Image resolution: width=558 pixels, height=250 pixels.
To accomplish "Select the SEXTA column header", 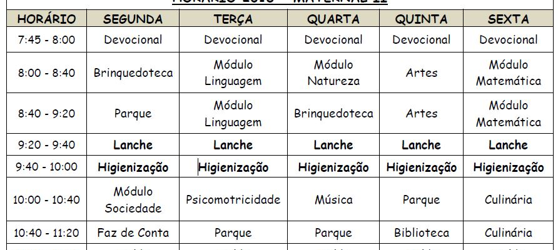I will 508,18.
